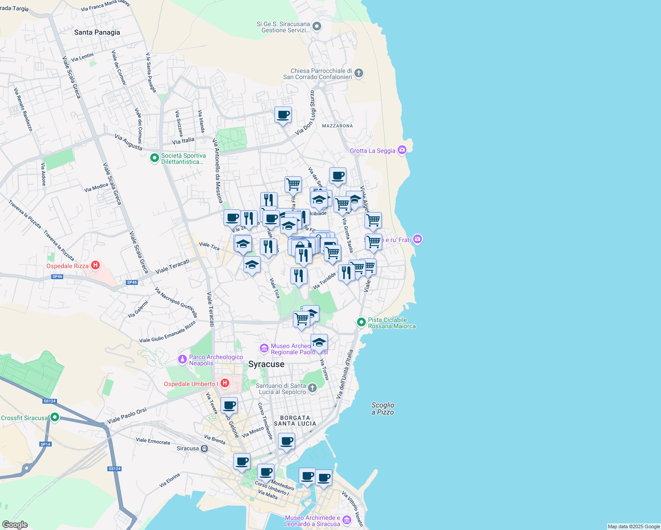
Task: Click the Si.Ge.S. Siracusana Gestione Servizi pin
Action: (x=316, y=26)
